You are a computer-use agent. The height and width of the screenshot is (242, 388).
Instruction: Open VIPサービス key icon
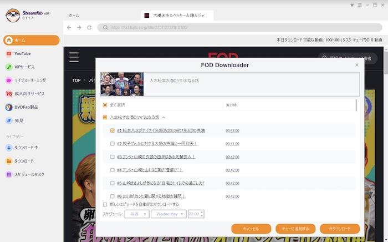9,67
